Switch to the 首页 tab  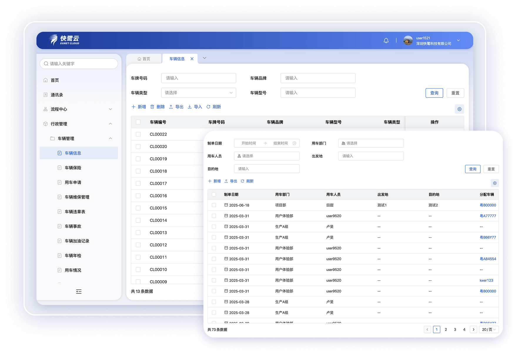pyautogui.click(x=144, y=59)
